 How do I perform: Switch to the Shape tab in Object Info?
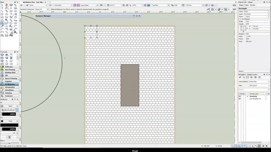[241, 5]
